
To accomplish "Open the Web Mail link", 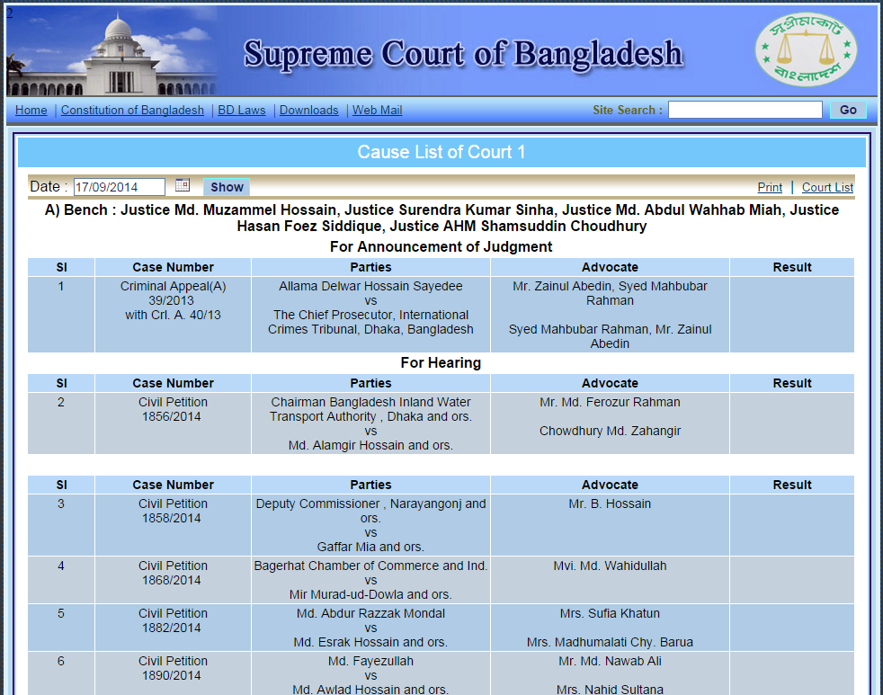I will tap(378, 111).
